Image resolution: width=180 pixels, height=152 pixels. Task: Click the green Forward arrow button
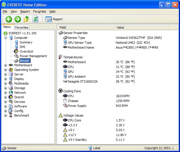(x=18, y=19)
